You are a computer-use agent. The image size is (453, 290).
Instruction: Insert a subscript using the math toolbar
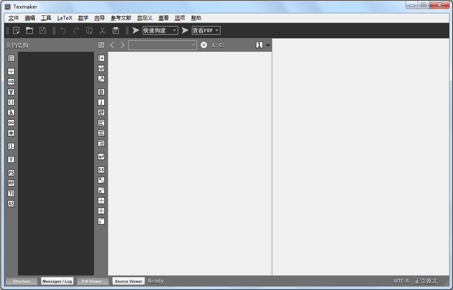coord(101,180)
